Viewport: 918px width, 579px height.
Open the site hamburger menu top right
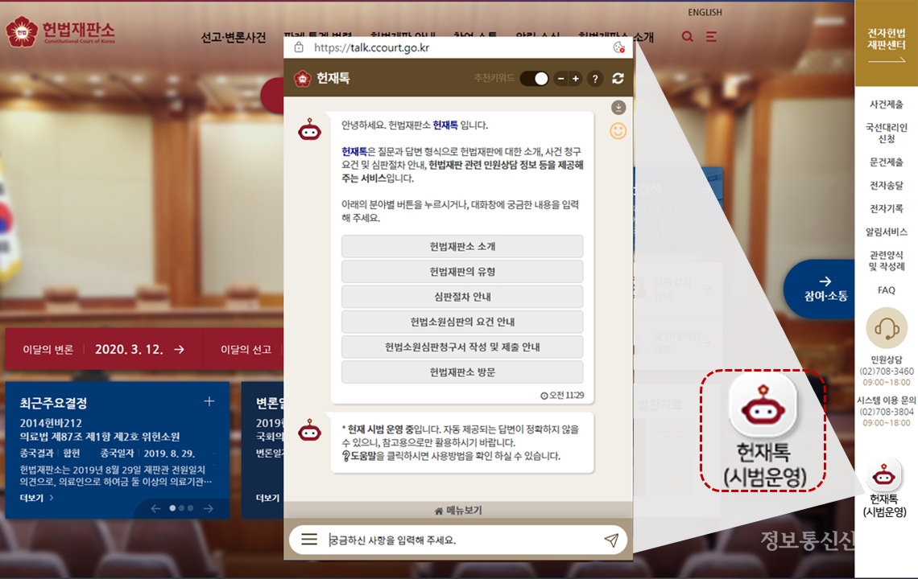709,36
